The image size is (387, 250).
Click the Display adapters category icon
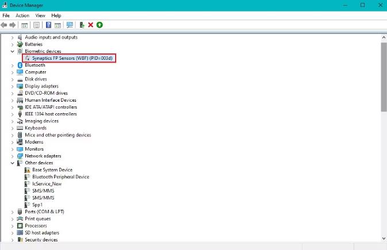click(20, 86)
